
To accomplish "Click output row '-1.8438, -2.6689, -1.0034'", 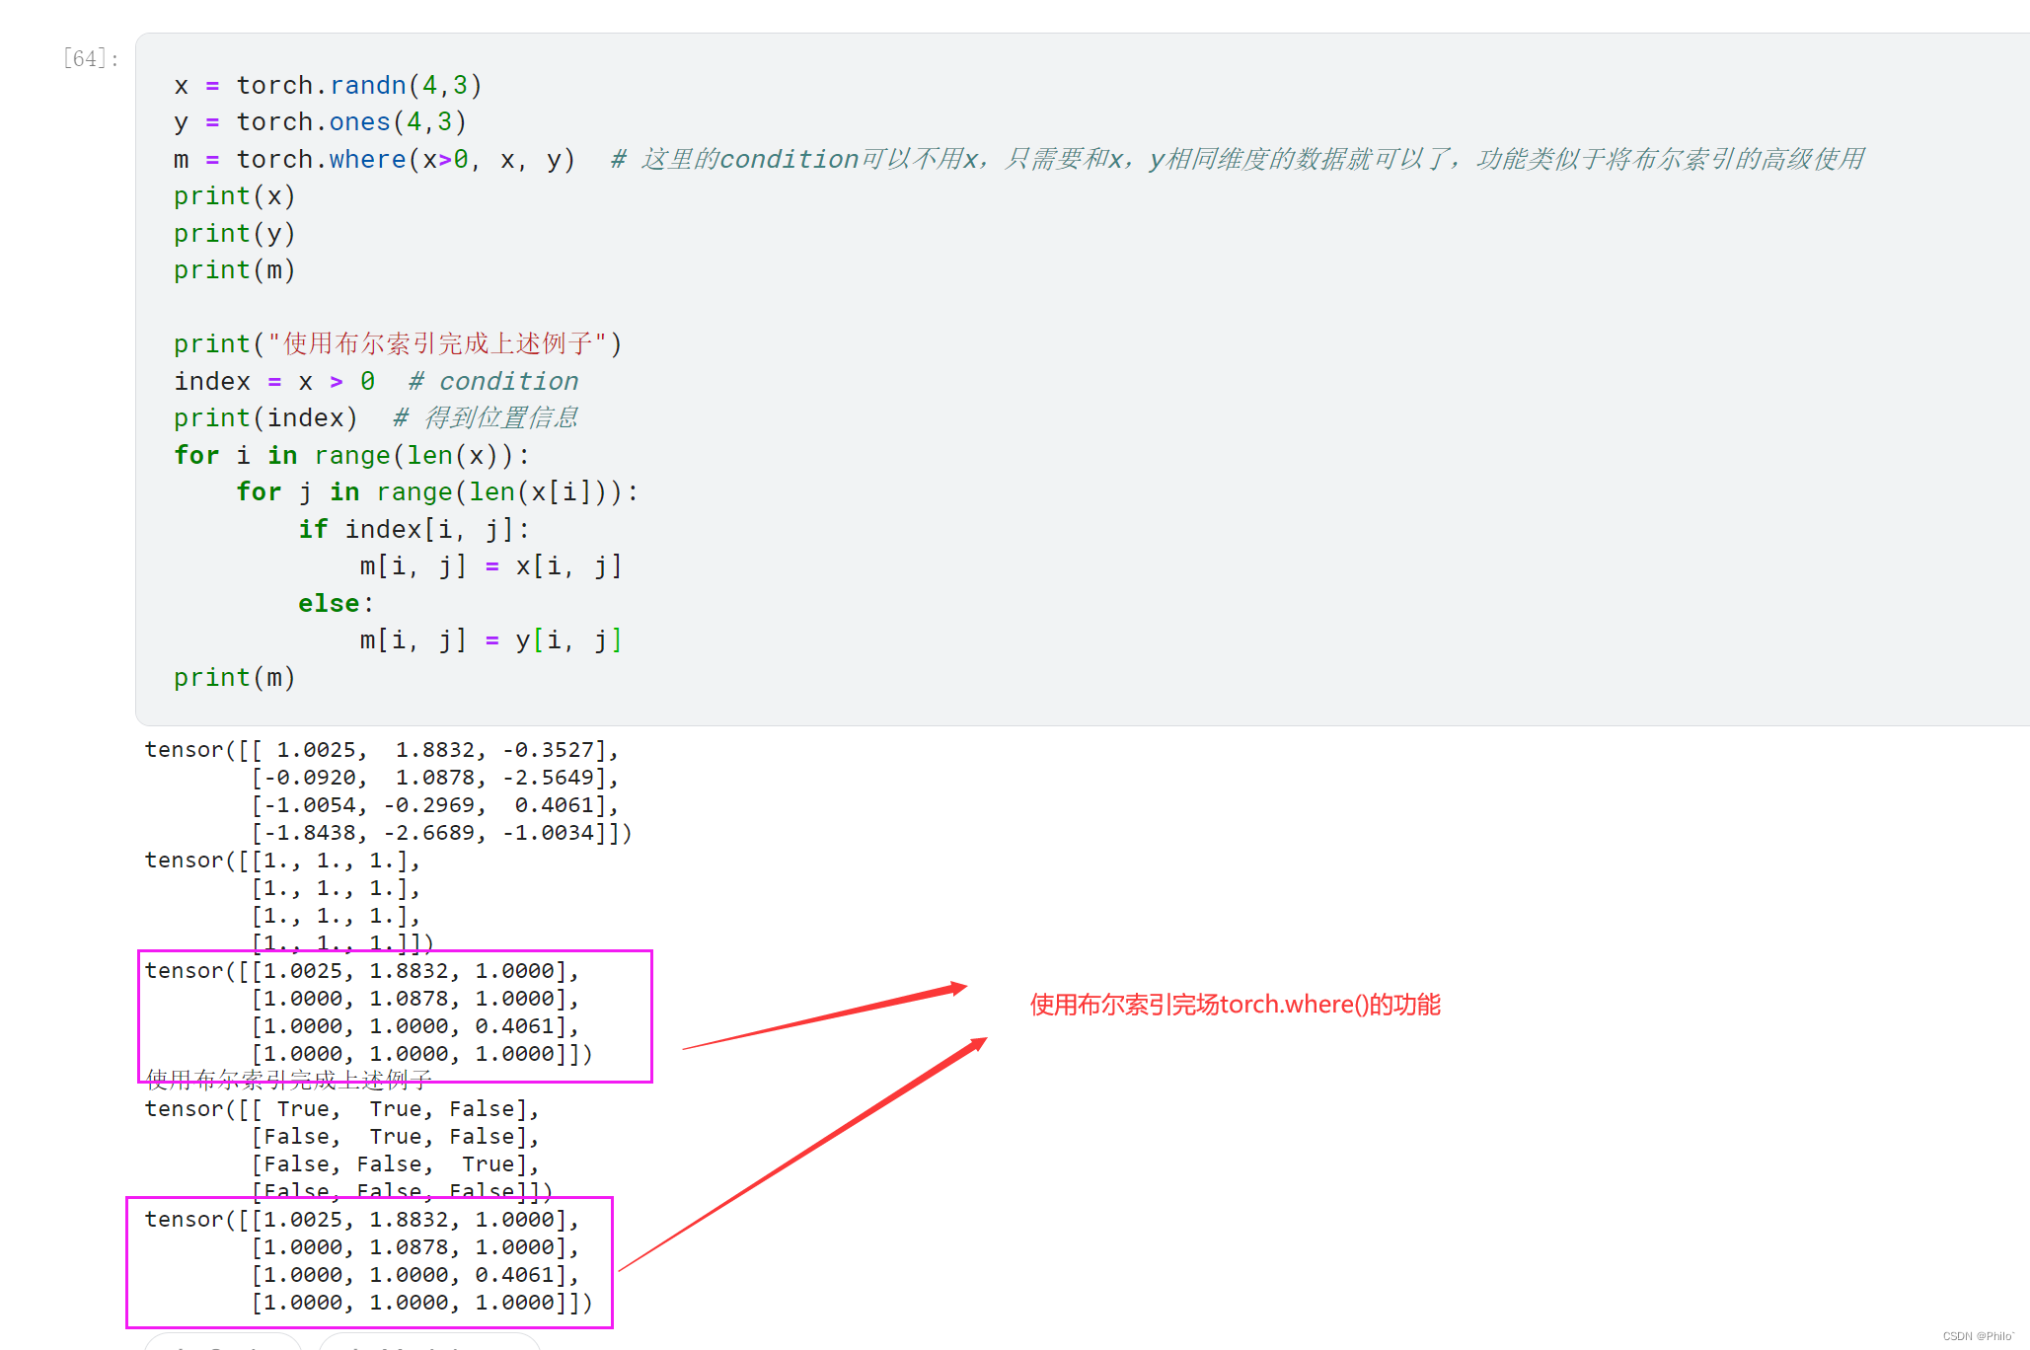I will (441, 833).
